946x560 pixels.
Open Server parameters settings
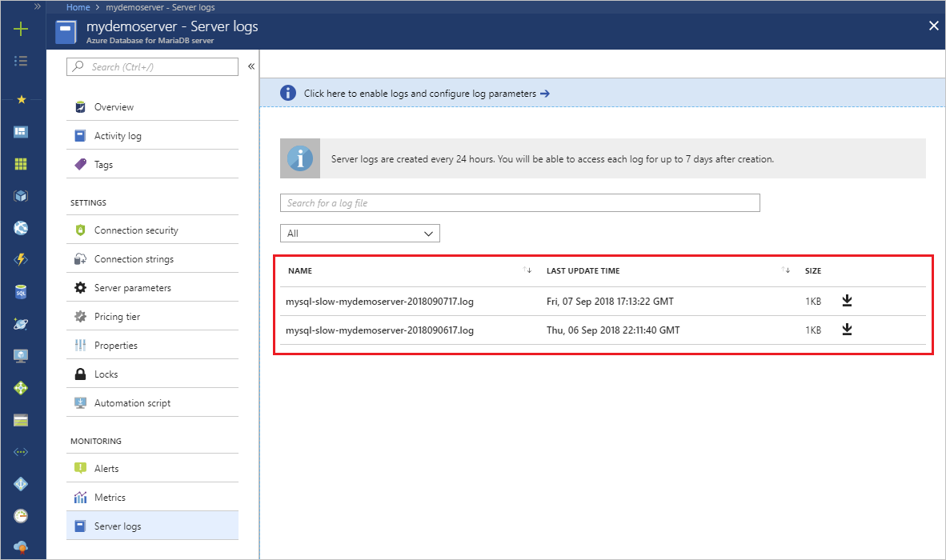click(152, 288)
